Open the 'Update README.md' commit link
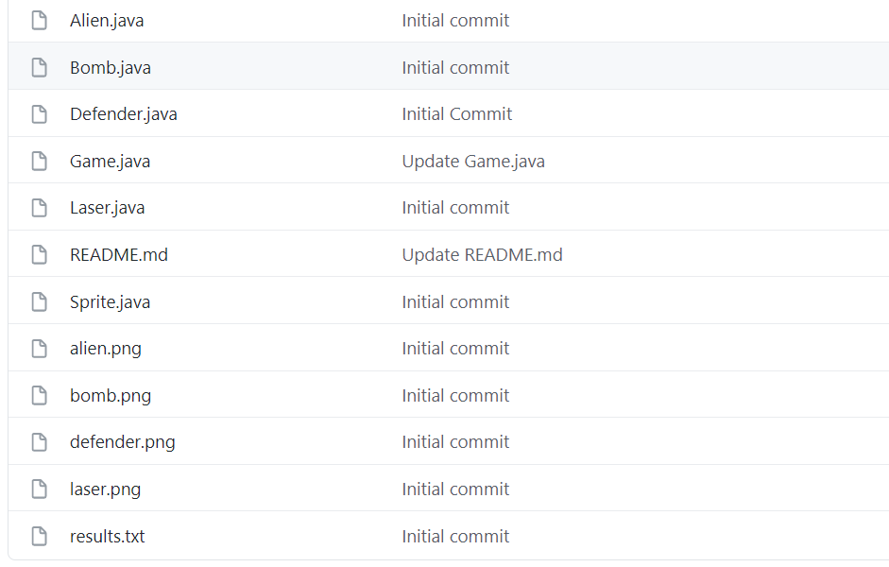 coord(483,254)
